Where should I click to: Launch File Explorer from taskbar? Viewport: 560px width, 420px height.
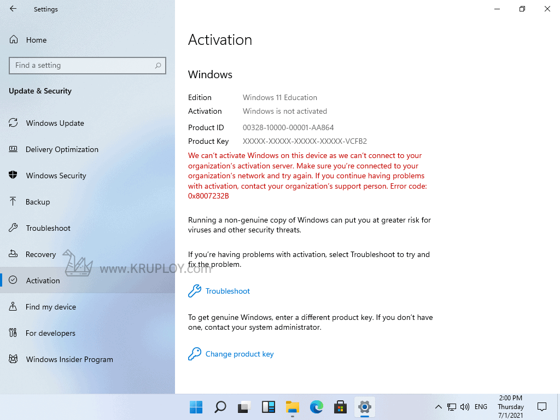(293, 407)
